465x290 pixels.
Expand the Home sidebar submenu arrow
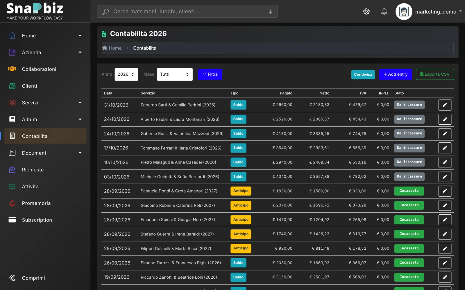[x=80, y=36]
